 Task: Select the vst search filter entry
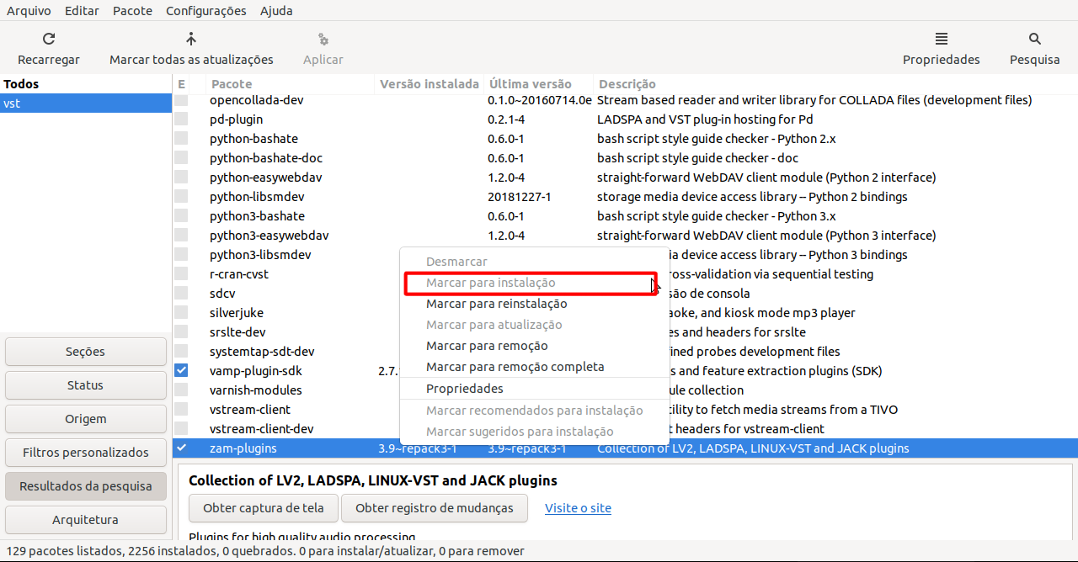point(84,103)
